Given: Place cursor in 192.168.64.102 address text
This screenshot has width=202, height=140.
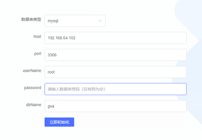Looking at the screenshot, I should pos(62,38).
